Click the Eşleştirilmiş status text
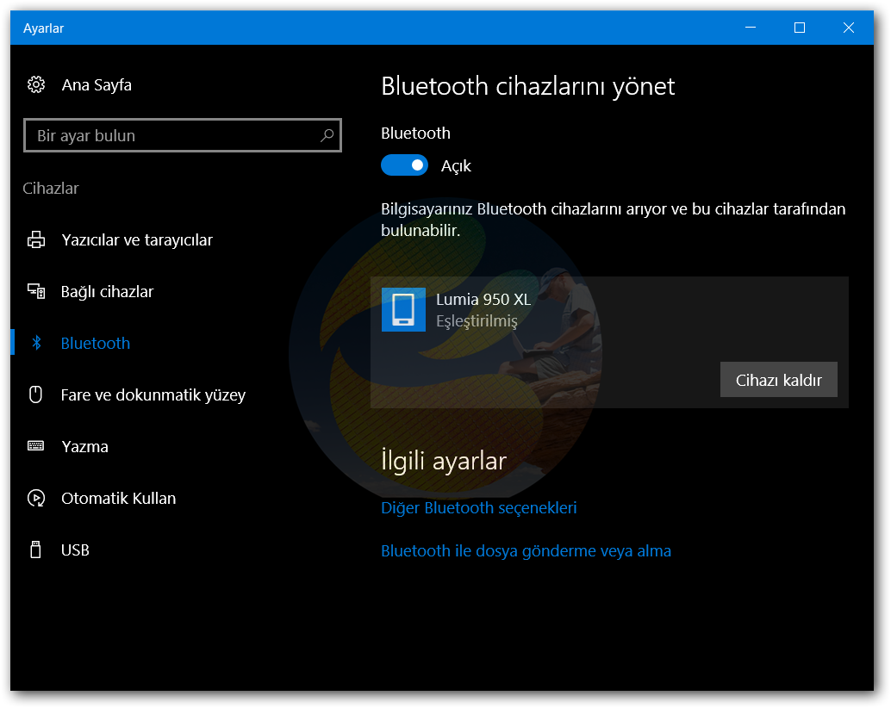The width and height of the screenshot is (891, 708). point(477,320)
